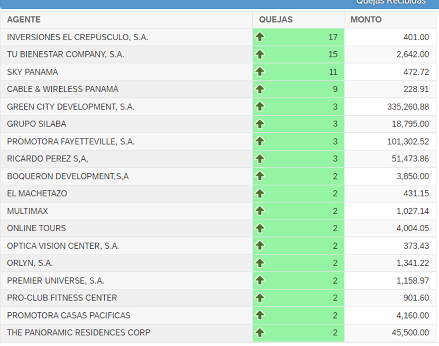Viewport: 439px width, 346px height.
Task: Click the amount 101,302.52
Action: 408,141
